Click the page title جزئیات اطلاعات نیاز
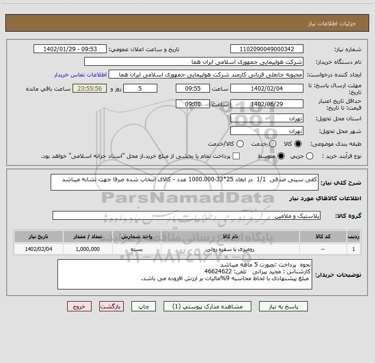The height and width of the screenshot is (363, 375). 332,23
